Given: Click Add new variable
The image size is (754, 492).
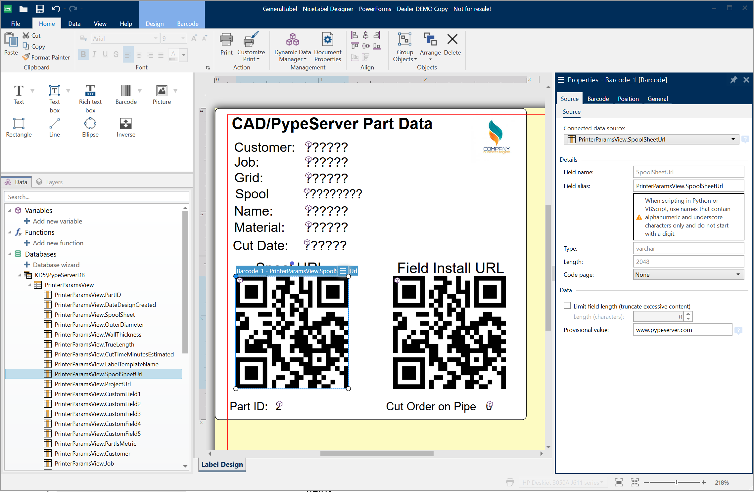Looking at the screenshot, I should click(x=57, y=221).
